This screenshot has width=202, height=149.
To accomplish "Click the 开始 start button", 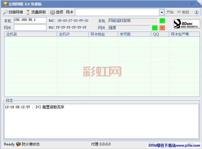I will (x=170, y=12).
